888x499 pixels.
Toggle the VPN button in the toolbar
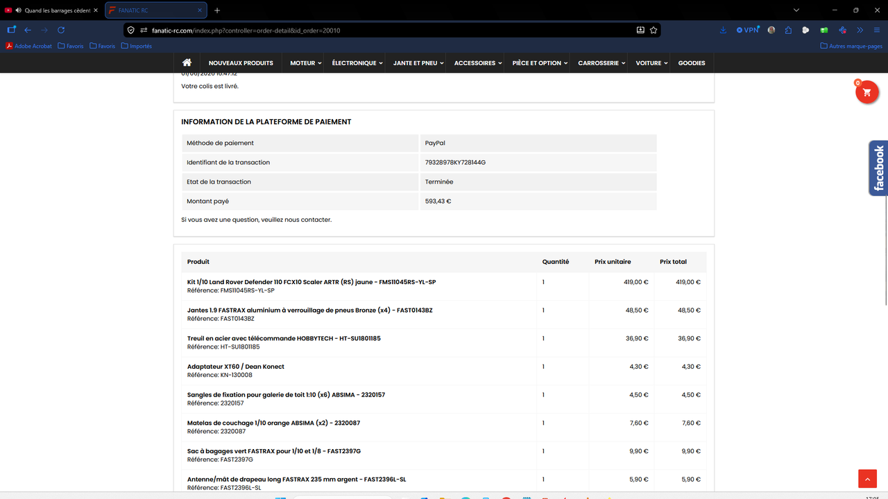tap(748, 30)
